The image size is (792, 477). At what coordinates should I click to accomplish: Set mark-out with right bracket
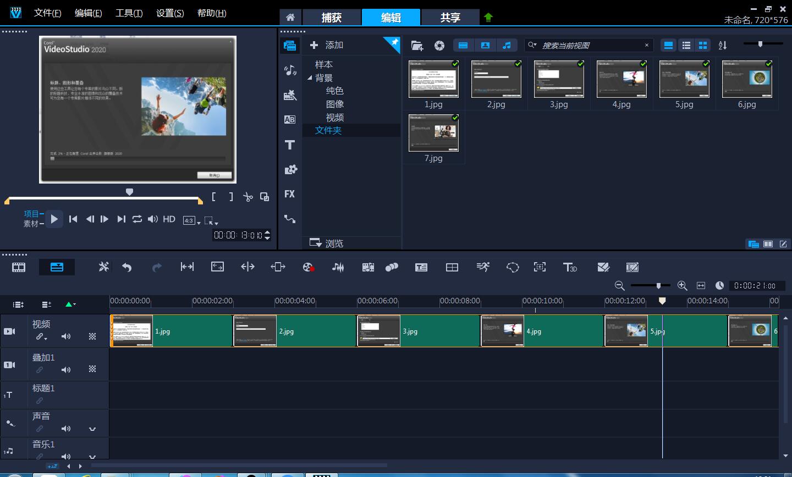pyautogui.click(x=231, y=197)
